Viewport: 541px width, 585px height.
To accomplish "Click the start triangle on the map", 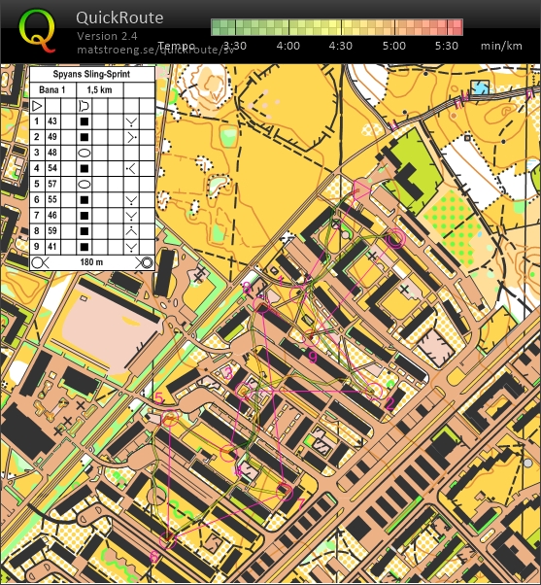I will tap(360, 190).
